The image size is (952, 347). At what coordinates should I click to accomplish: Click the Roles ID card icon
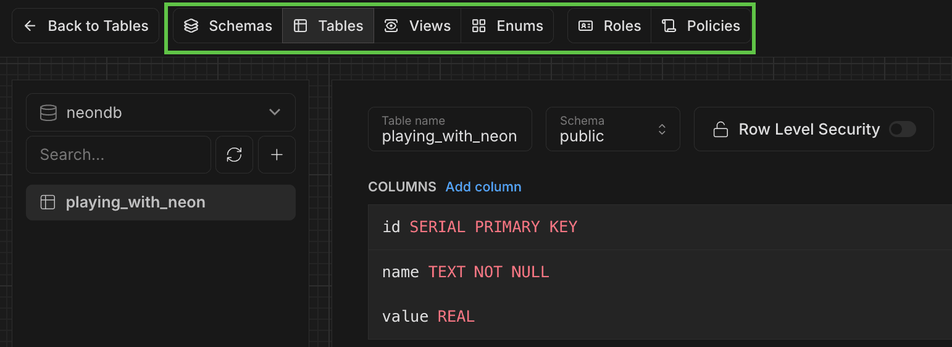point(585,26)
